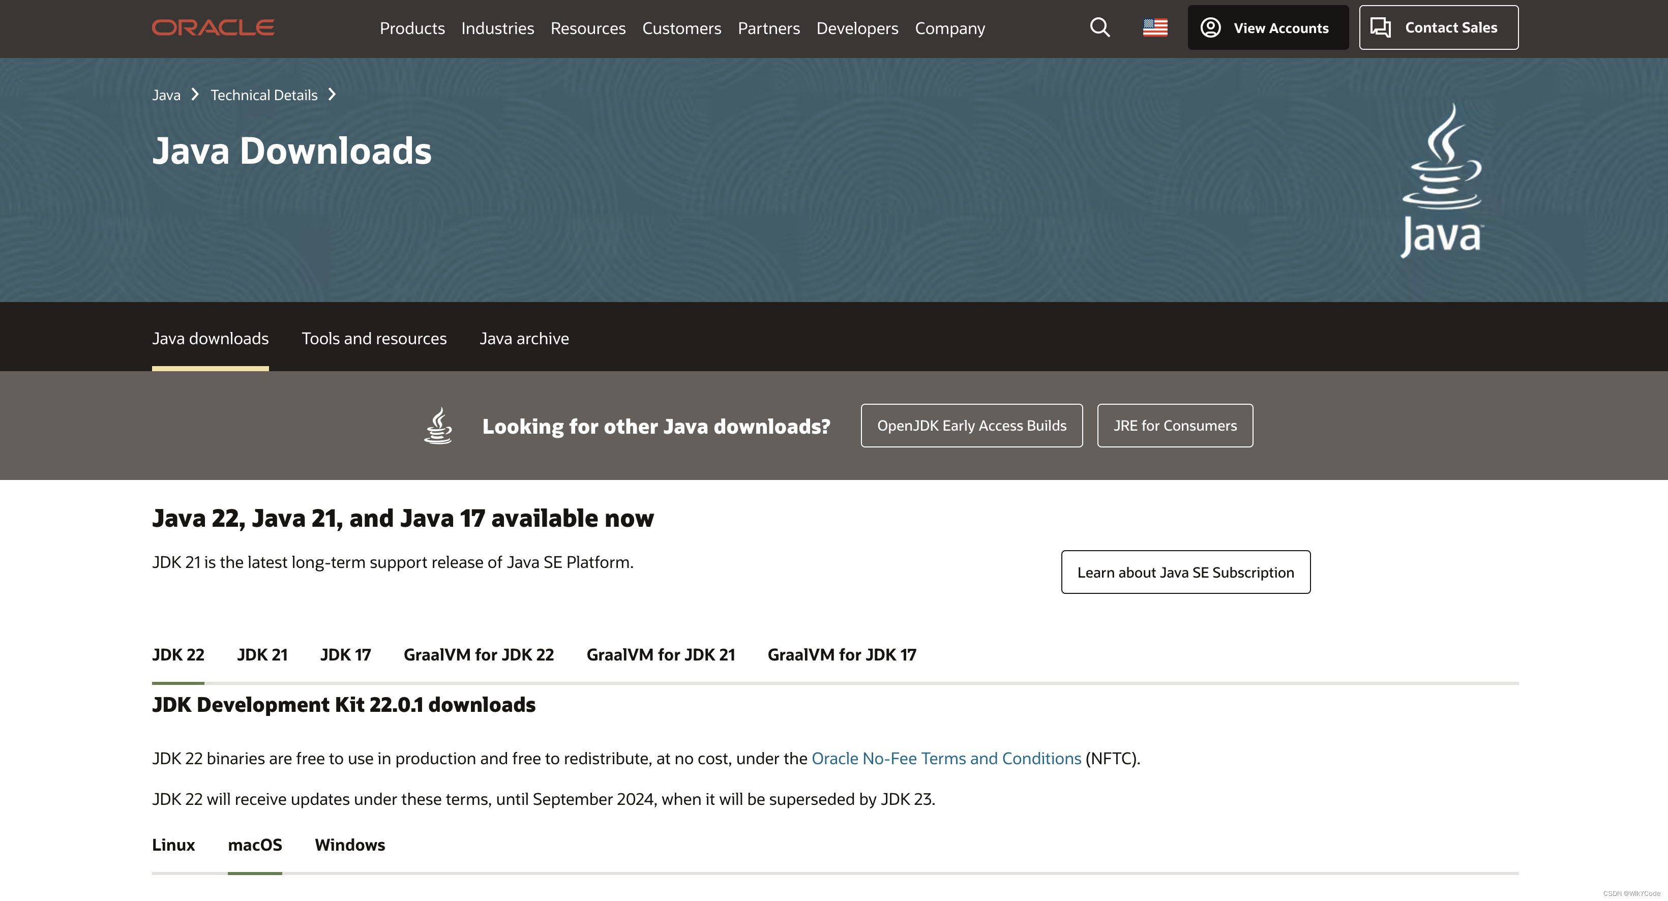Switch to Java archive tab
This screenshot has width=1668, height=901.
tap(524, 339)
